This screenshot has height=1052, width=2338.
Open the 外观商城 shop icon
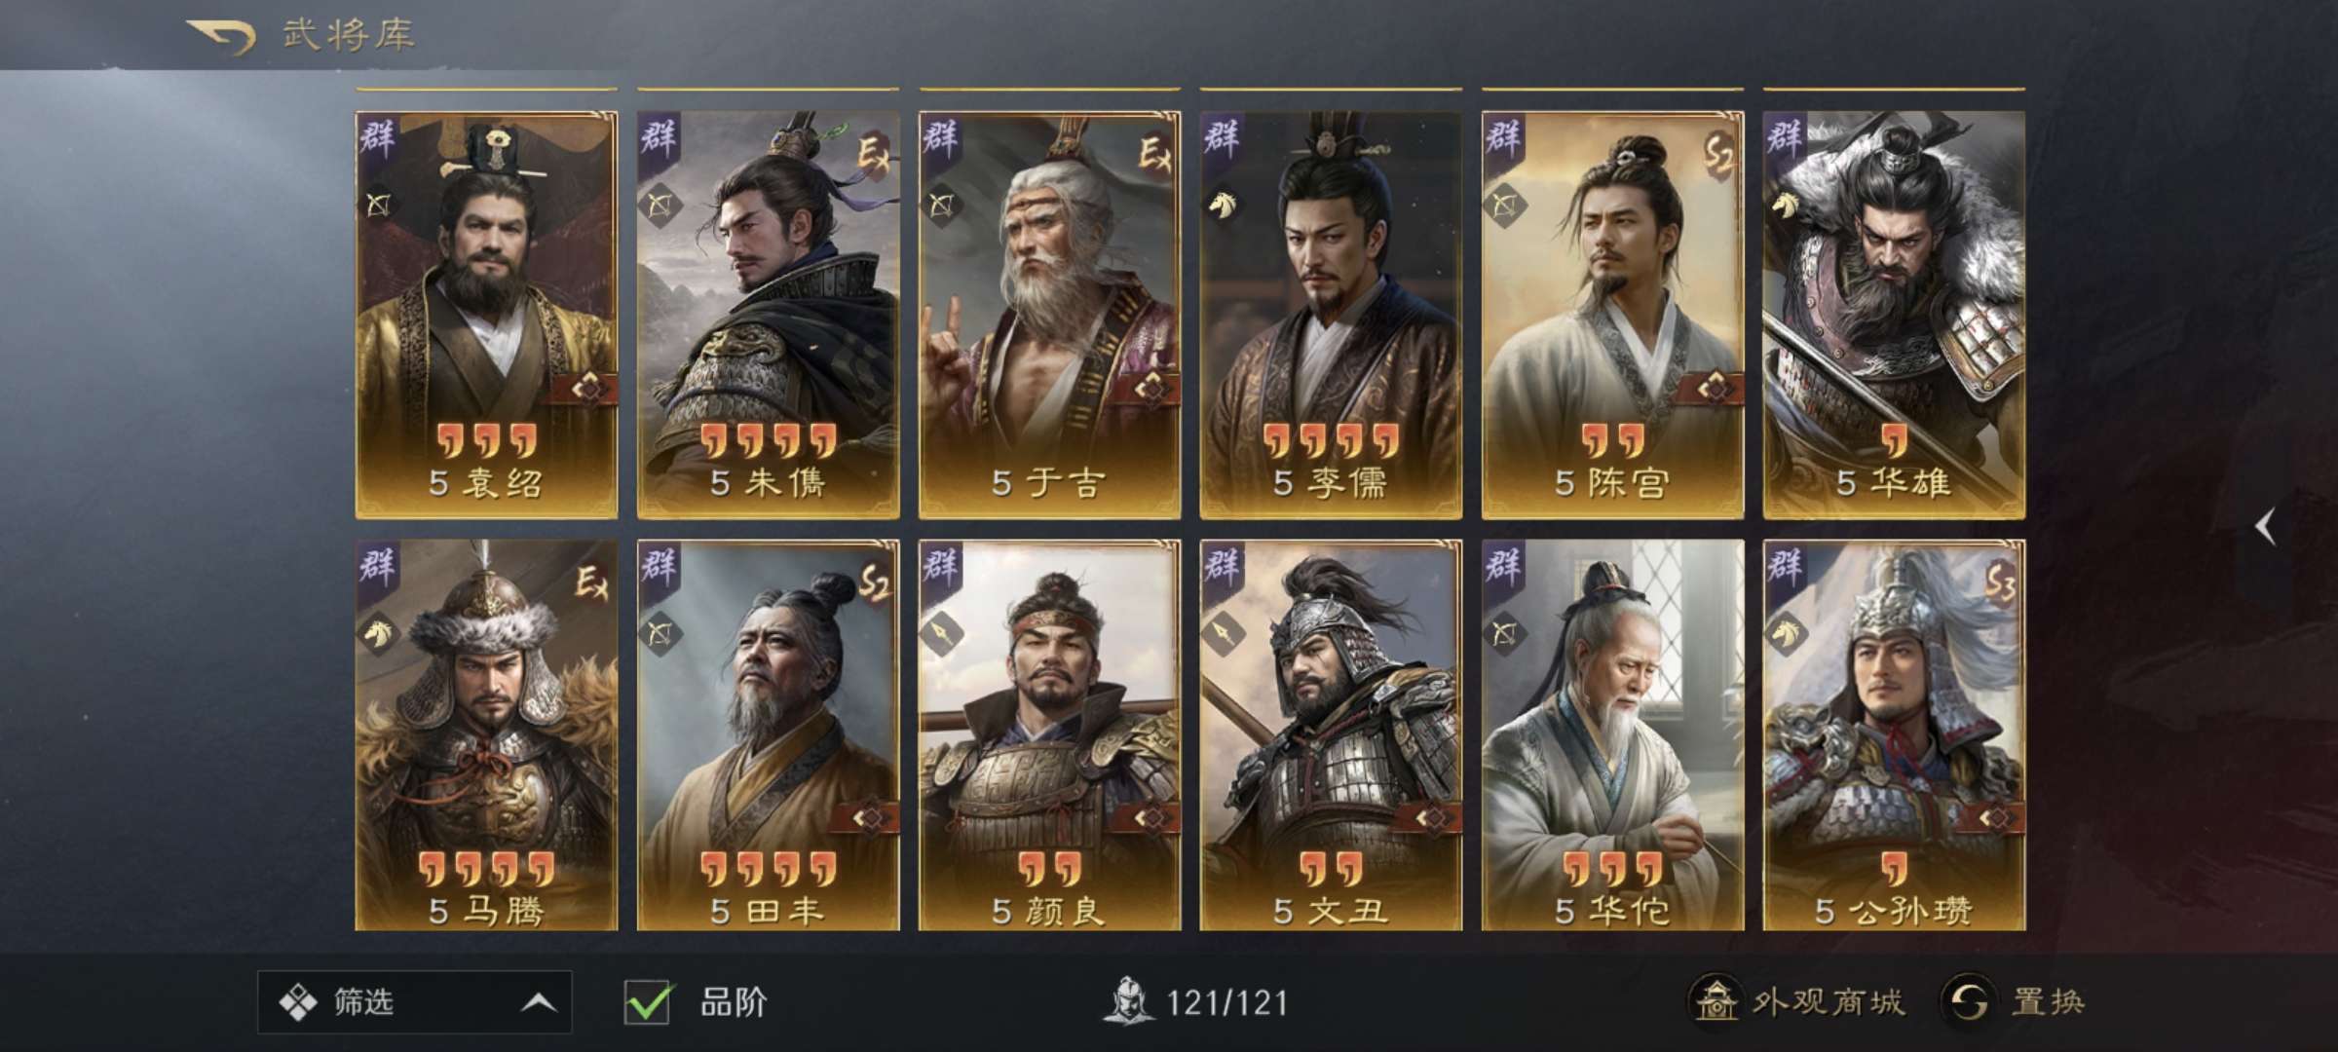coord(1716,1000)
